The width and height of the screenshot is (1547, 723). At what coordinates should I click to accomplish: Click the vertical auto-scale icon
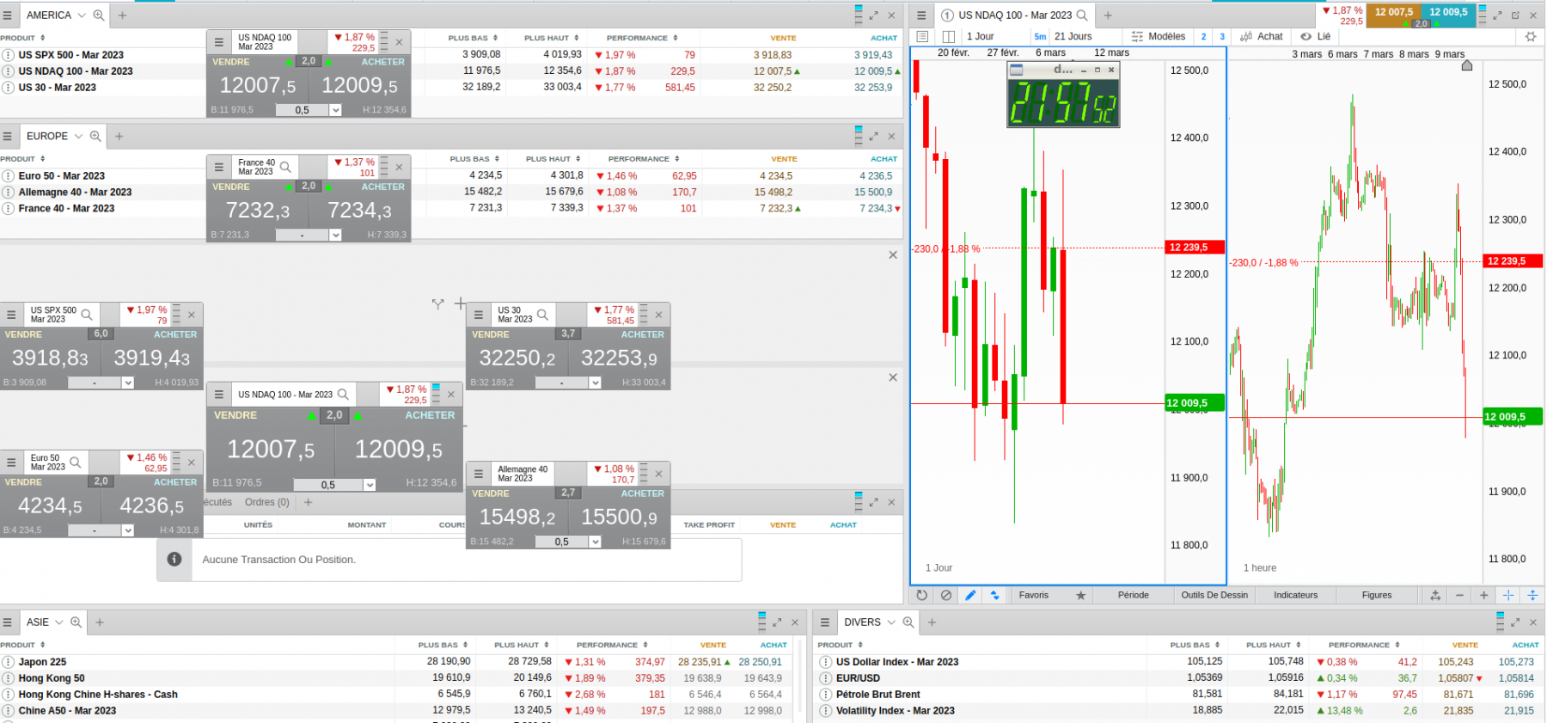pyautogui.click(x=1532, y=595)
